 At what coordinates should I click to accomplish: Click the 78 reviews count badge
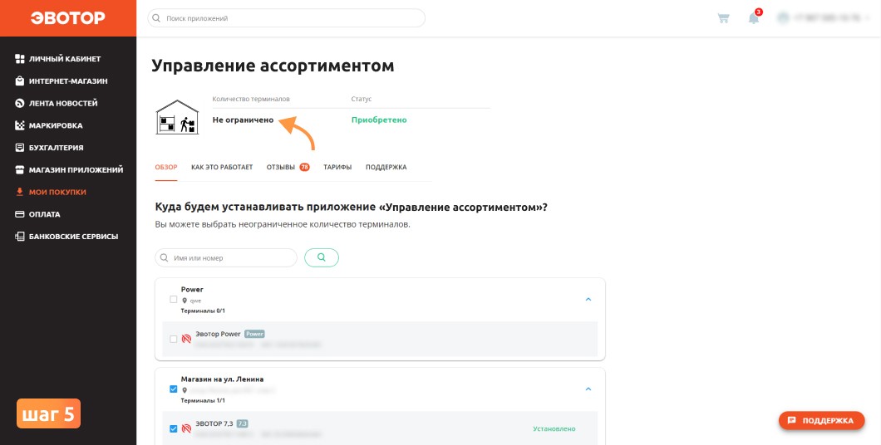[x=304, y=167]
